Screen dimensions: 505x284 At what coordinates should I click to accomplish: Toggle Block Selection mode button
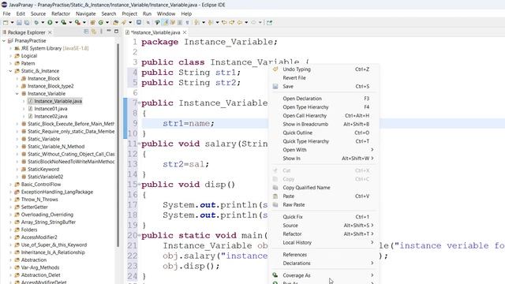coord(180,23)
